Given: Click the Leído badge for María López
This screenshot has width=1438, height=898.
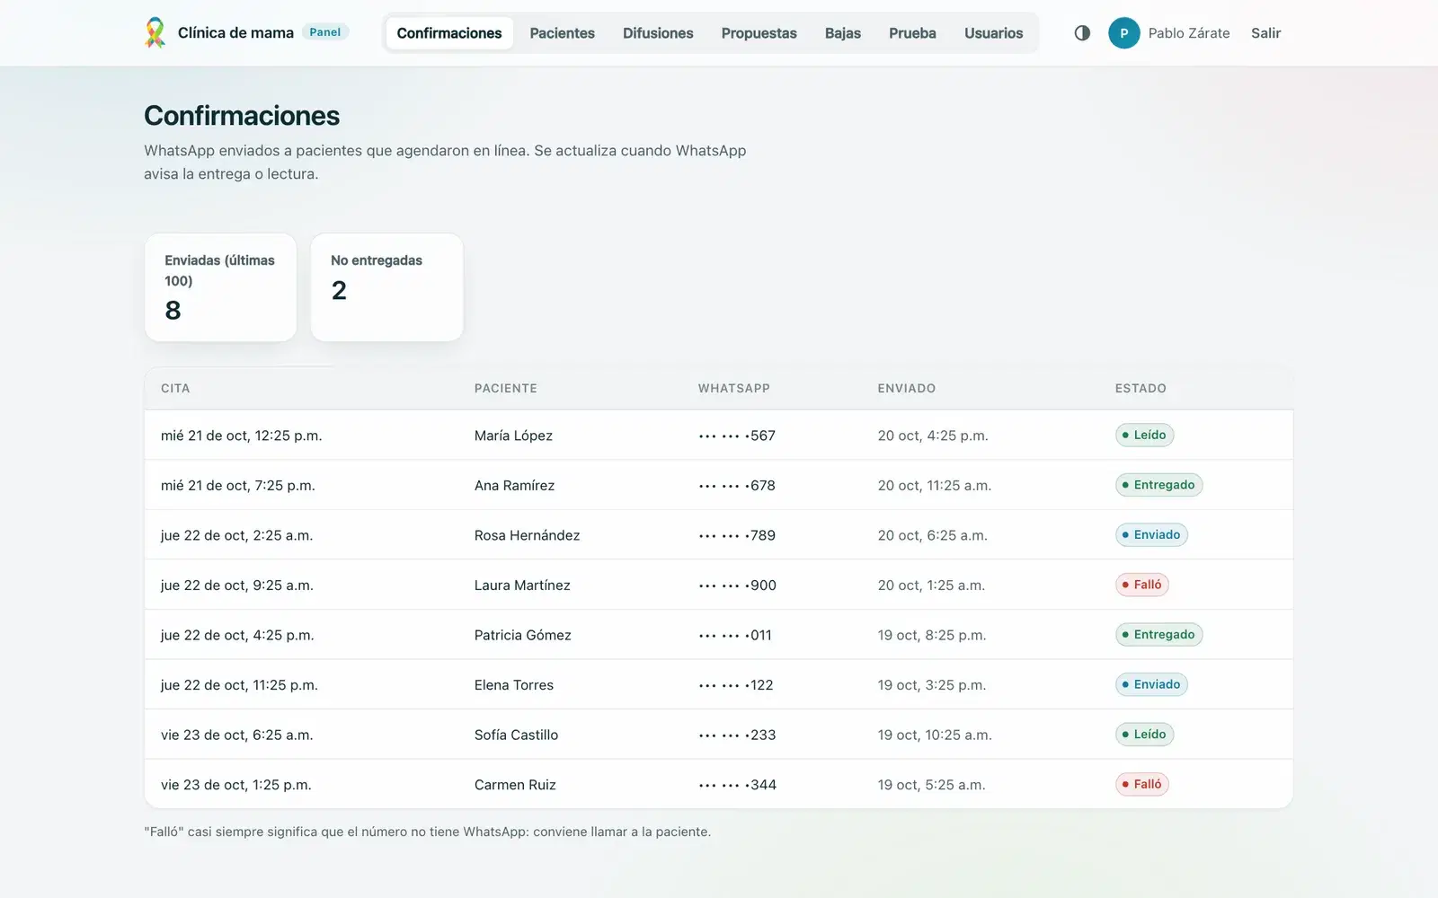Looking at the screenshot, I should [1144, 435].
